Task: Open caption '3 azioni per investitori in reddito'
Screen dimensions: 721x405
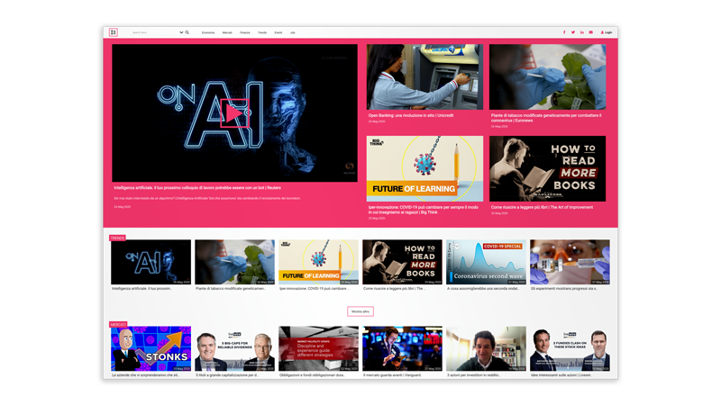Action: [x=474, y=375]
